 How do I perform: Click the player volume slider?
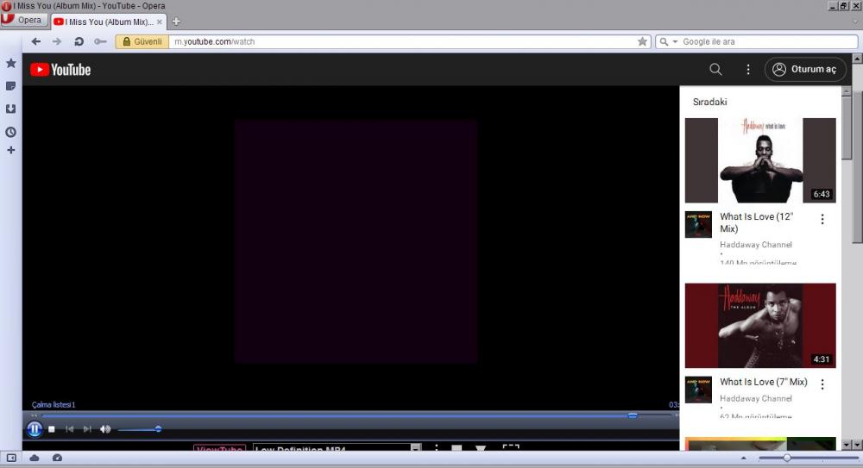coord(139,429)
